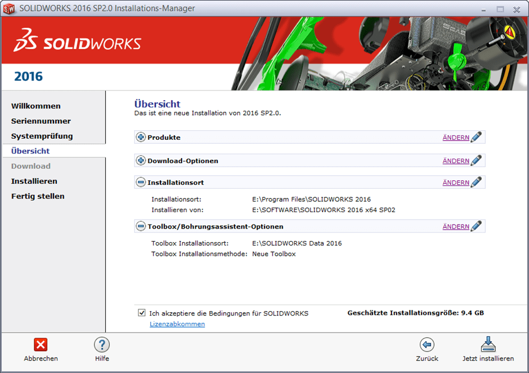Minimize the Installations-Manager window

point(483,10)
